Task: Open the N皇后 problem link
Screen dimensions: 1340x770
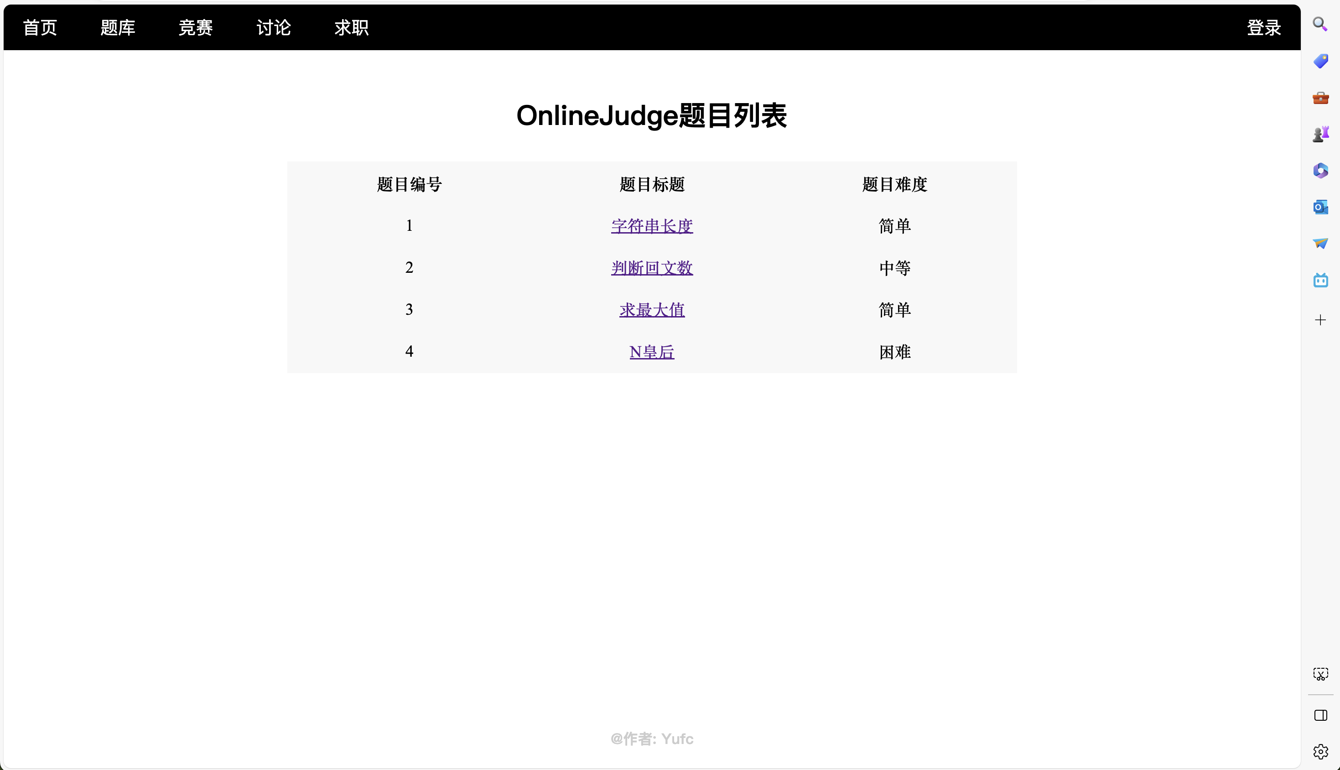Action: click(x=652, y=352)
